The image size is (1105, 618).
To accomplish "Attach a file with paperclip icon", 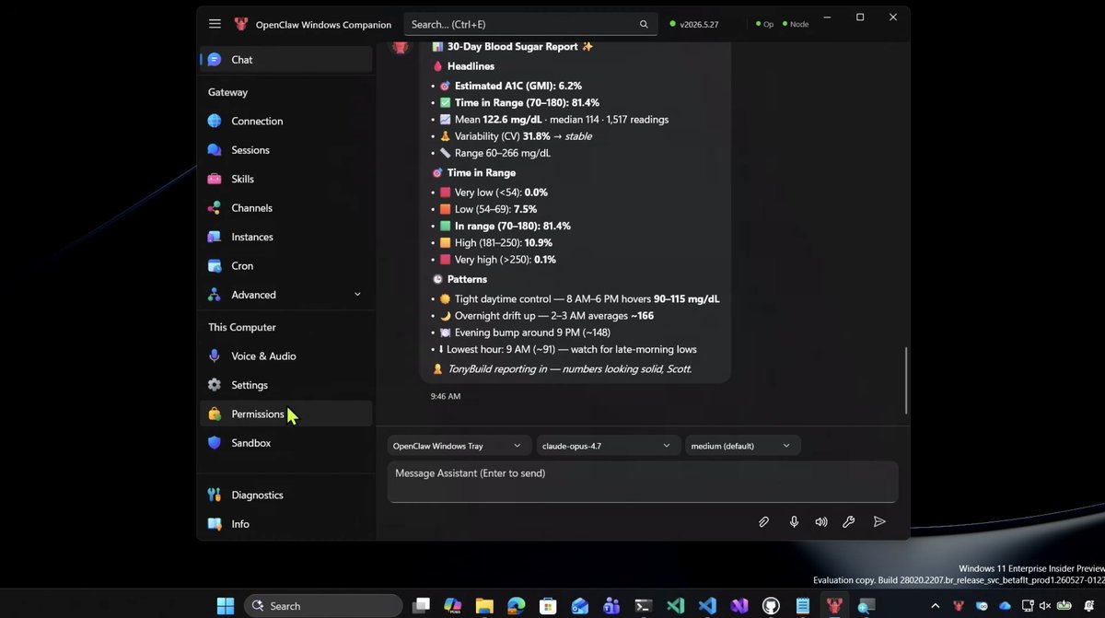I will [x=763, y=521].
